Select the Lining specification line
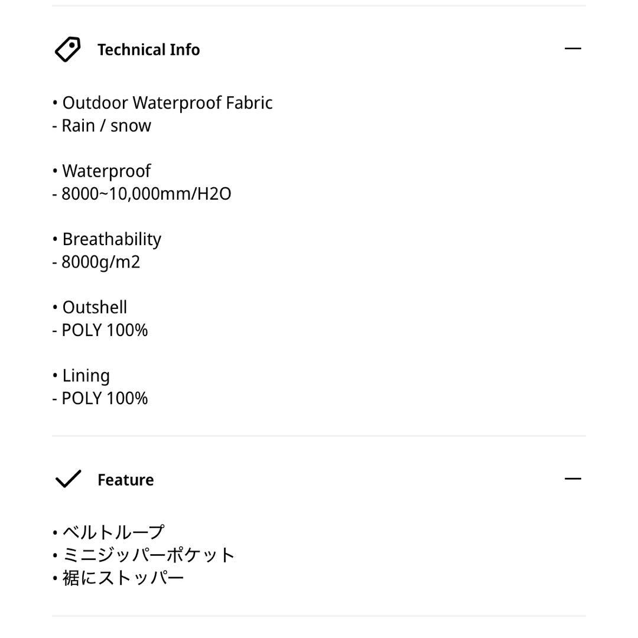The width and height of the screenshot is (638, 638). 81,375
